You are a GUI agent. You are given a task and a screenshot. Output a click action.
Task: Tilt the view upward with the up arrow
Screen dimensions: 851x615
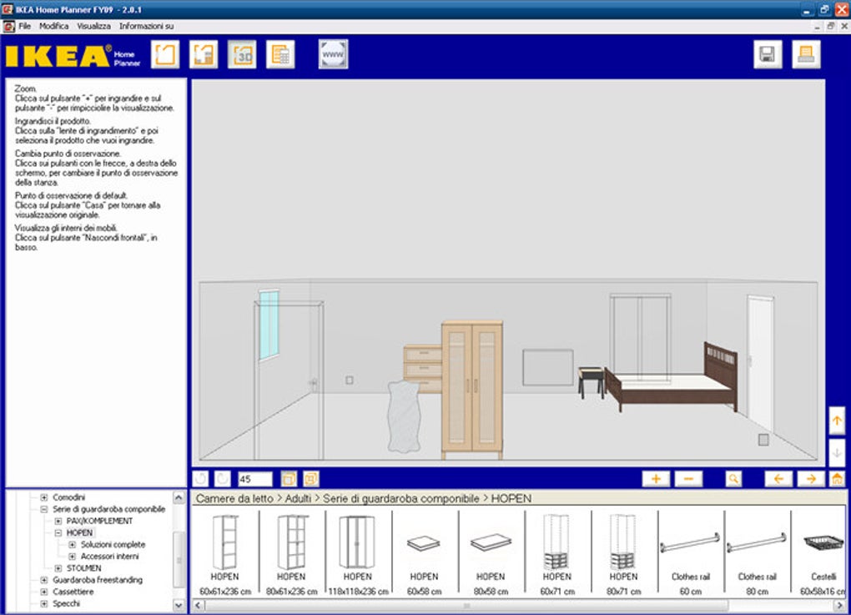pyautogui.click(x=837, y=421)
